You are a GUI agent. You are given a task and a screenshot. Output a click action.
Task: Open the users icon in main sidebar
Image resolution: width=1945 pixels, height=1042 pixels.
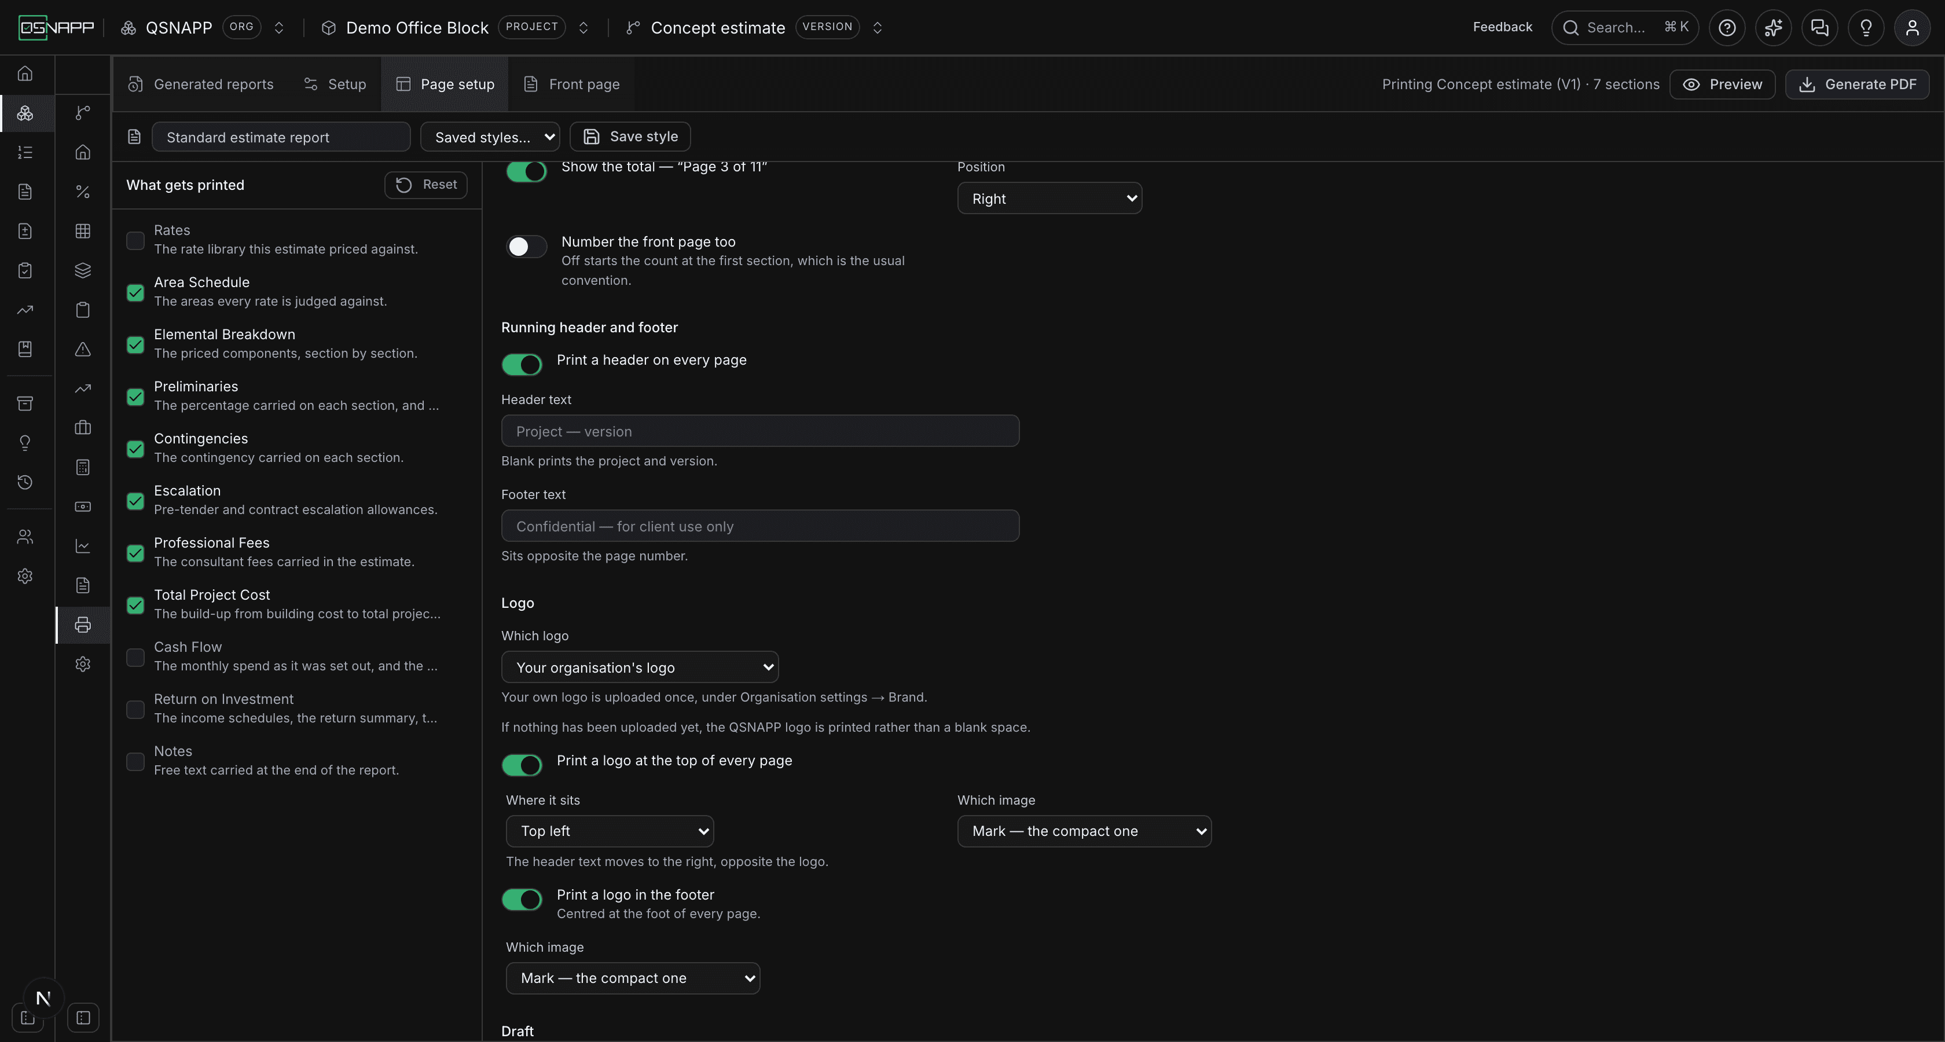tap(25, 537)
